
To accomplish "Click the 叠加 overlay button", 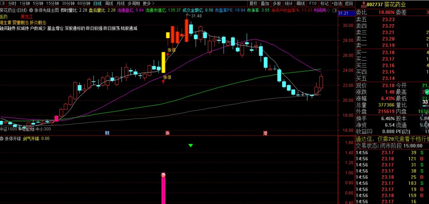I will 265,4.
